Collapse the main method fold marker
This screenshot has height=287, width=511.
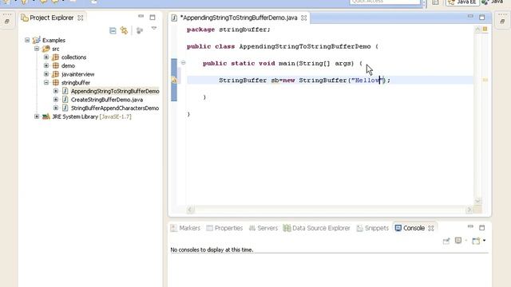coord(183,62)
